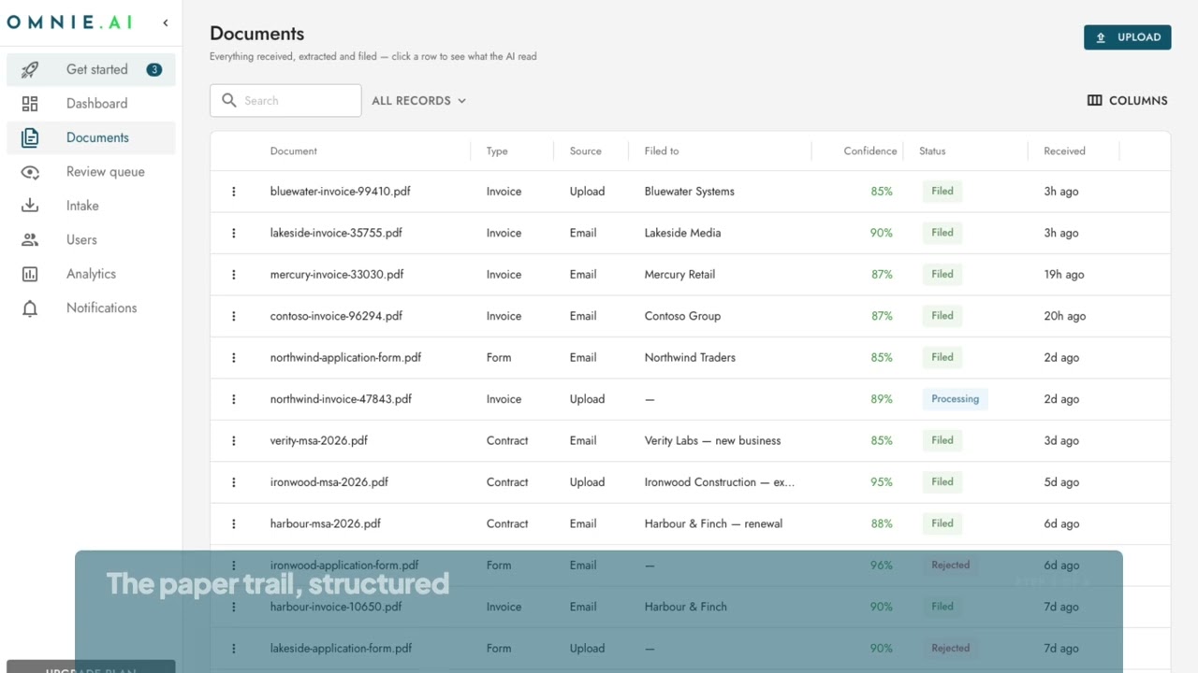
Task: Click 'Contoso Group' filed-to cell
Action: 682,316
